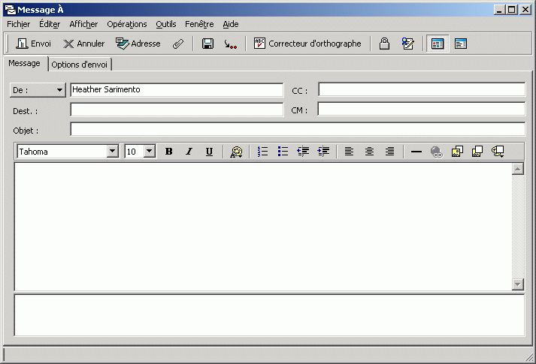Click the body scrollbar down arrow
This screenshot has width=536, height=364.
pos(518,284)
